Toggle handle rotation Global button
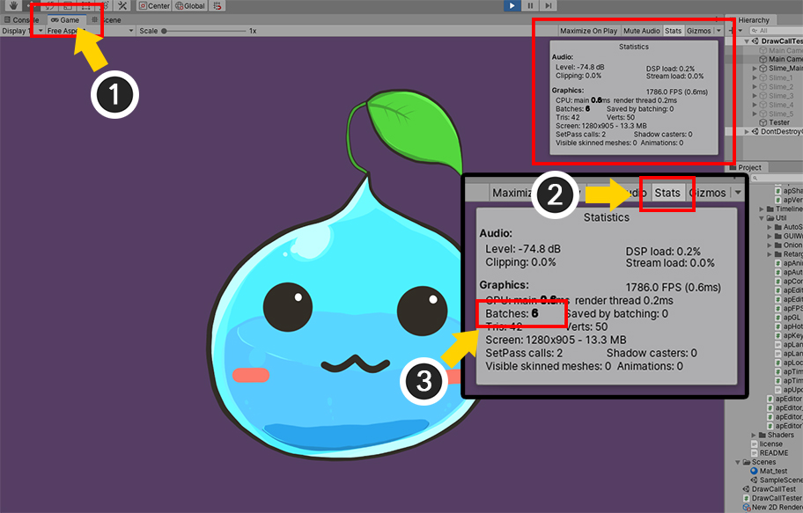 [x=190, y=5]
